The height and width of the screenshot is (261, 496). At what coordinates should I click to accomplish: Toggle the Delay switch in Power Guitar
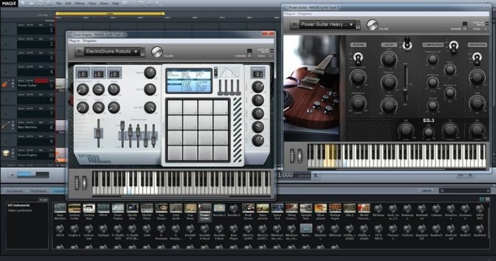point(407,44)
